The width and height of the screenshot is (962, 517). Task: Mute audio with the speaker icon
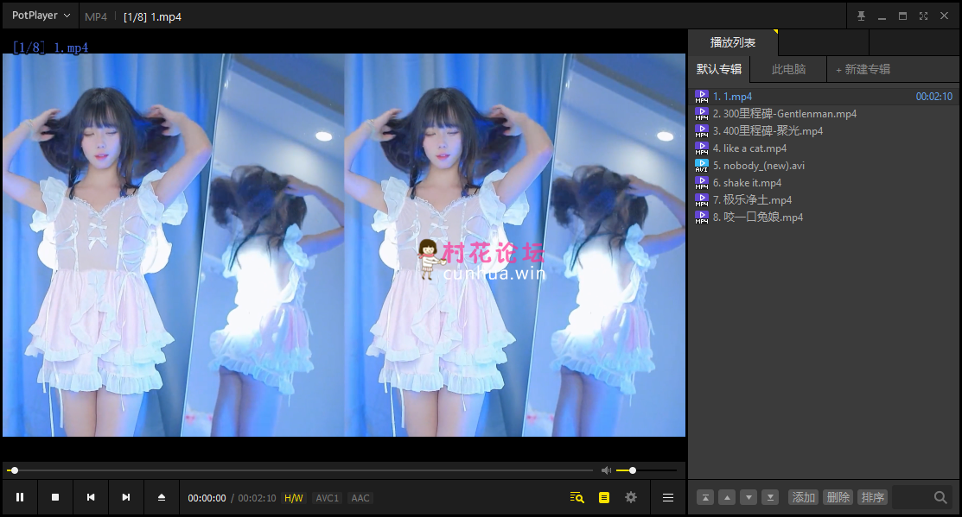606,470
